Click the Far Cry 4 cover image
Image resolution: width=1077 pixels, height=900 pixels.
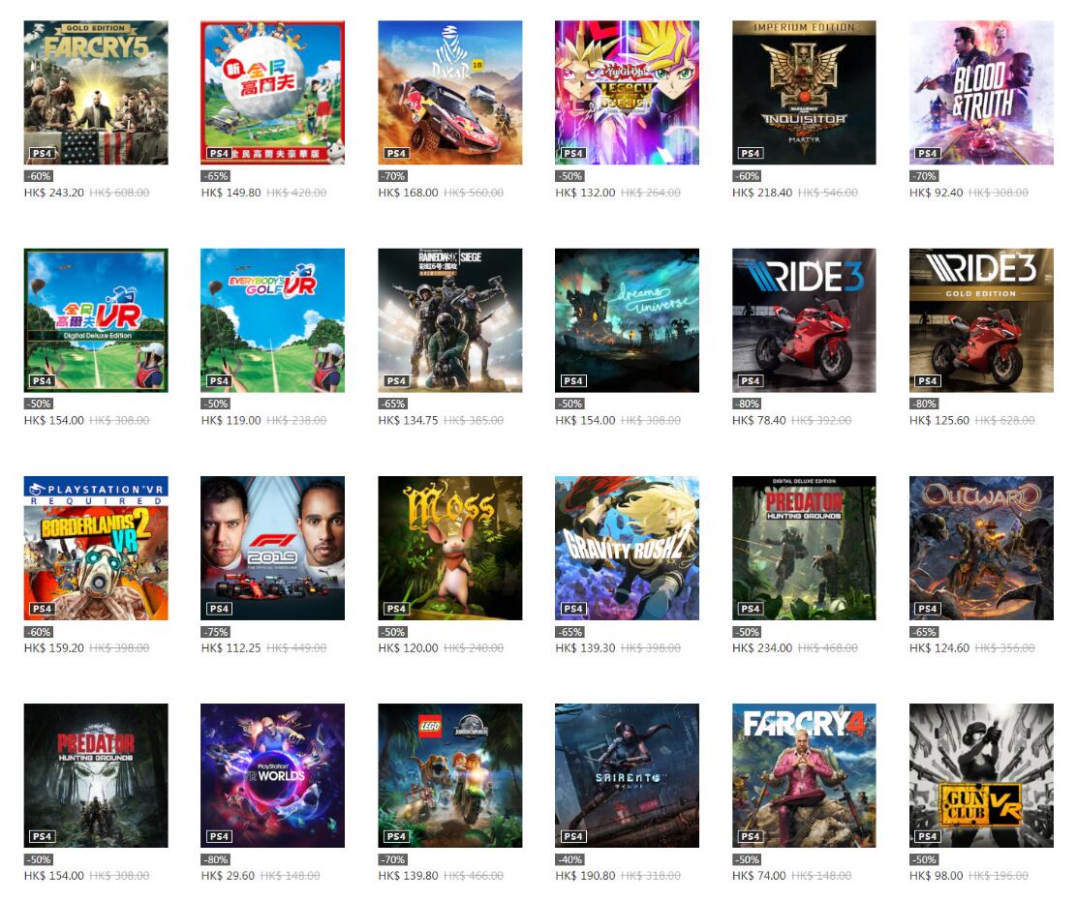pos(804,776)
